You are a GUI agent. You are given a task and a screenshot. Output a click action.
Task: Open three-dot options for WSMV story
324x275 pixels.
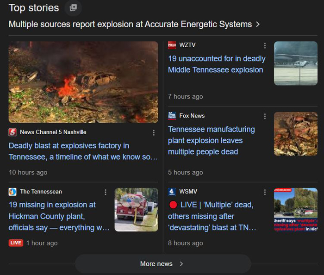(265, 192)
